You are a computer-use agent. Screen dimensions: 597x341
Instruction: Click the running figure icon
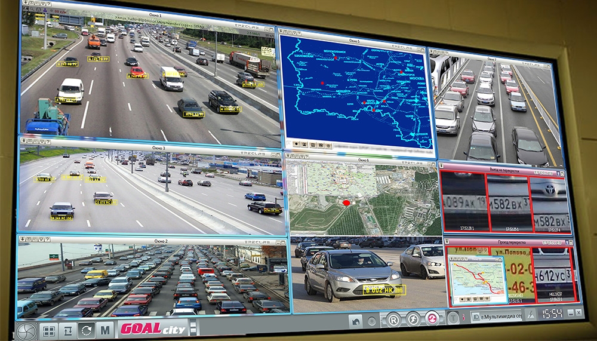(x=413, y=318)
